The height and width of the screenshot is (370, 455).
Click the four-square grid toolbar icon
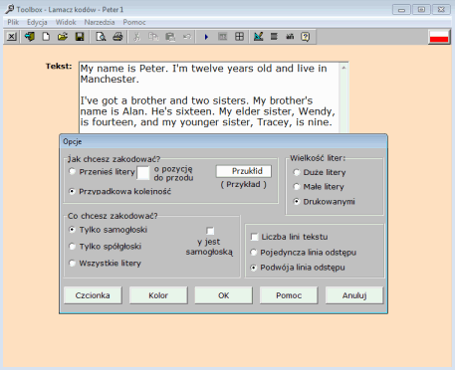click(239, 37)
